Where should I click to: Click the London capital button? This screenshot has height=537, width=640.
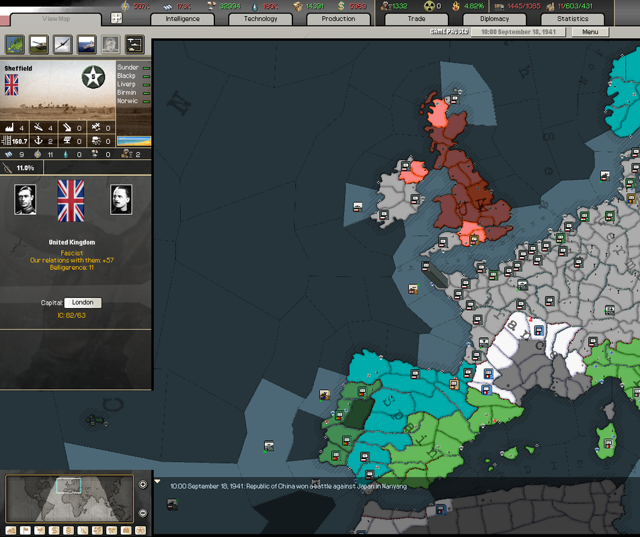click(83, 302)
